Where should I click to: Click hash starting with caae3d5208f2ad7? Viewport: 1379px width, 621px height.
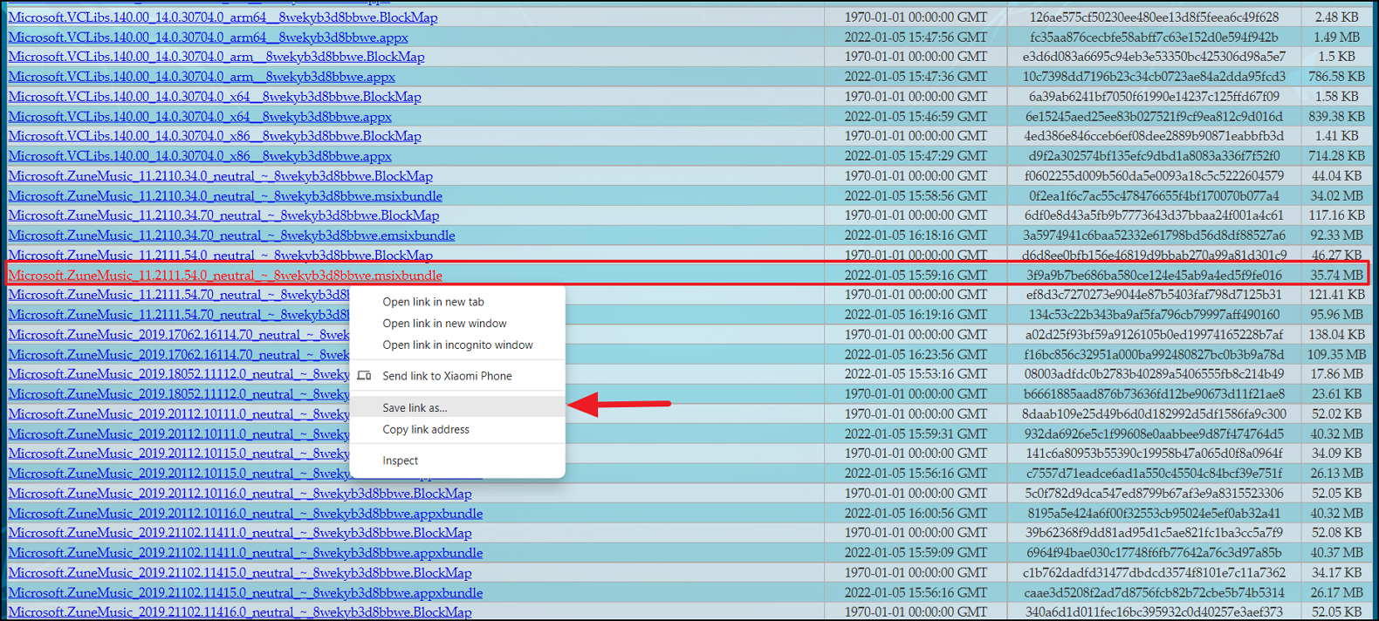tap(1154, 593)
